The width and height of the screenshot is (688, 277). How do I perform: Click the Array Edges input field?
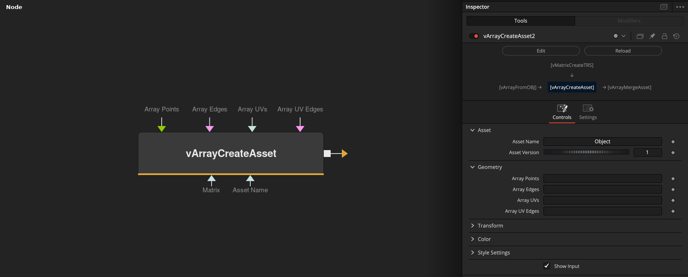tap(602, 189)
